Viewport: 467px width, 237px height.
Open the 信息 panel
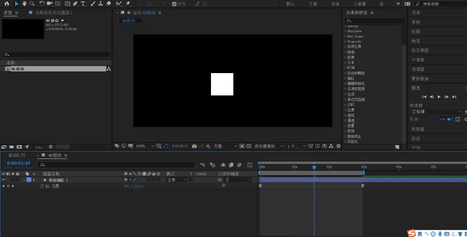pos(416,13)
